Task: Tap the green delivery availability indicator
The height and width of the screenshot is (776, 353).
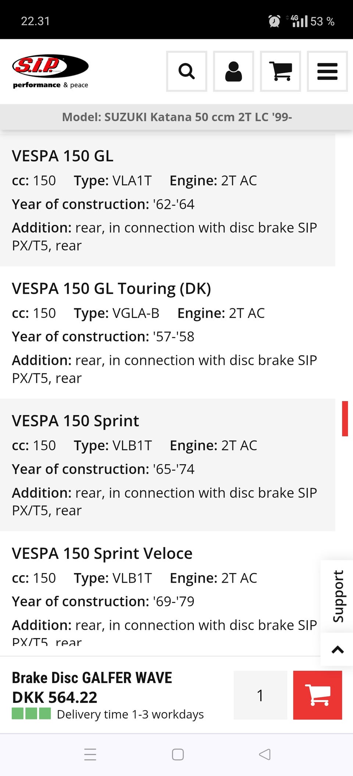Action: point(31,714)
